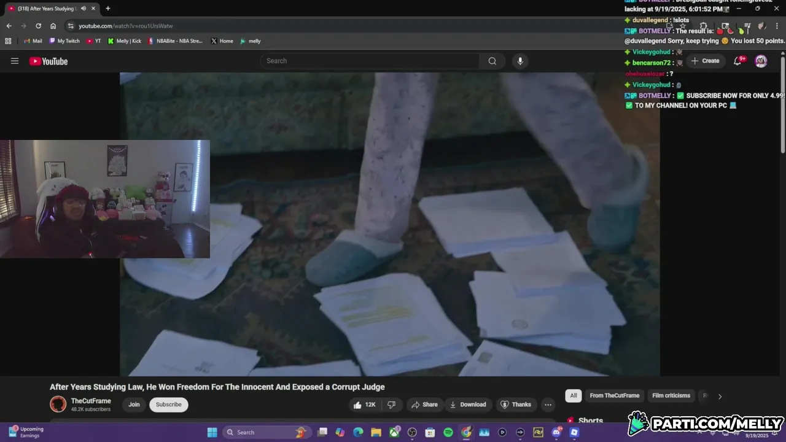Click the Join channel button

tap(134, 405)
